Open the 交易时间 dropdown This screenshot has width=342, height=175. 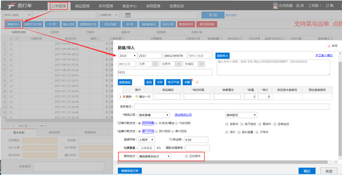click(x=108, y=15)
